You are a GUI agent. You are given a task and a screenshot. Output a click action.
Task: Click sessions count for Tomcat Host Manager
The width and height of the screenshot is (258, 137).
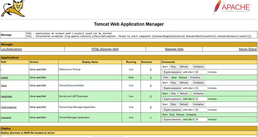tap(151, 107)
